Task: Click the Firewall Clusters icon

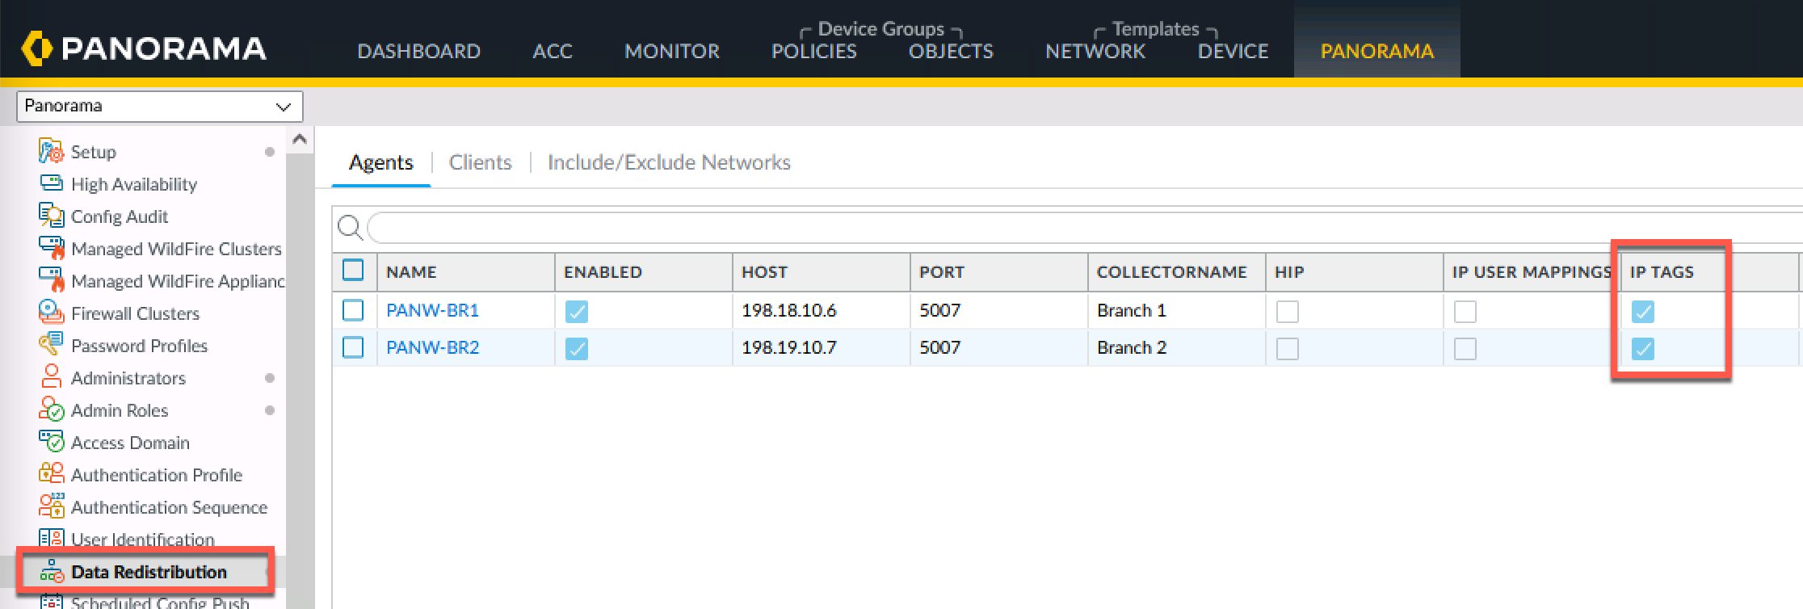Action: [51, 313]
